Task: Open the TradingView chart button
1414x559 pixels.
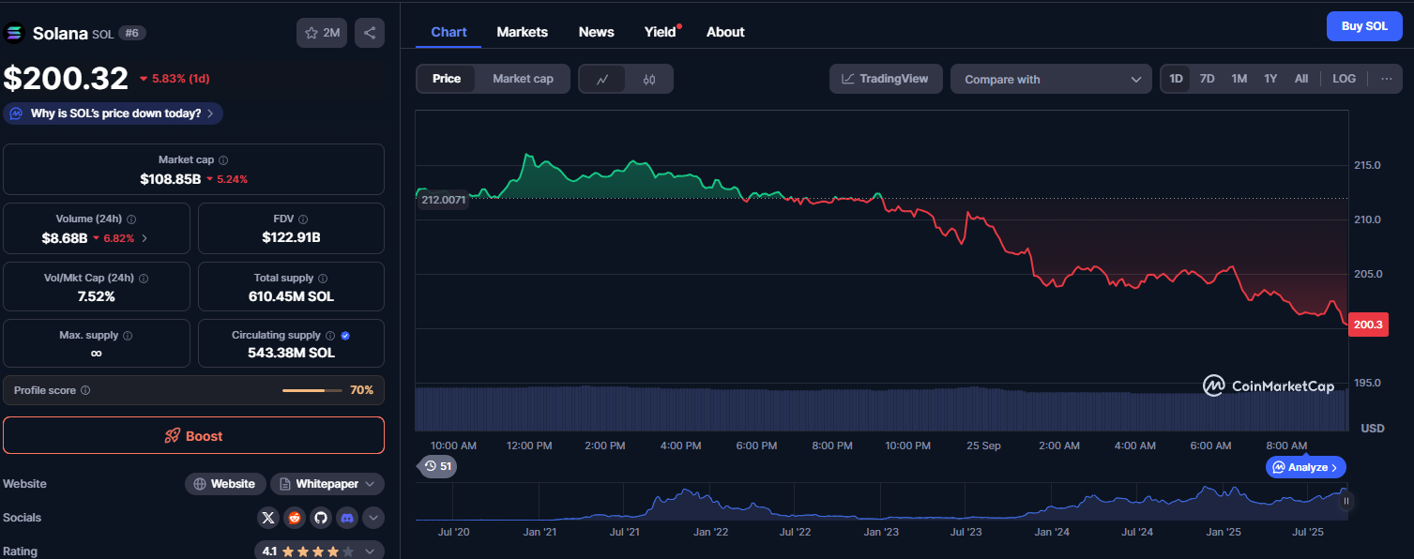Action: pos(885,79)
